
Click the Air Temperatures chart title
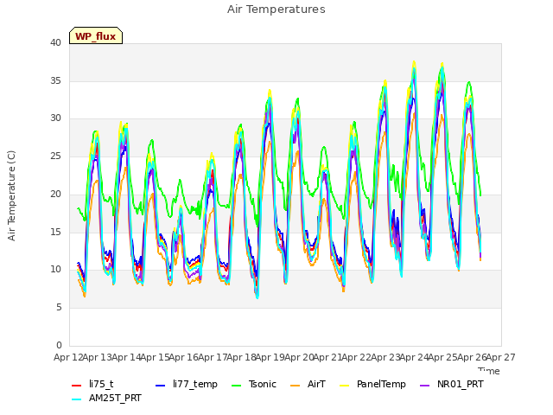276,10
